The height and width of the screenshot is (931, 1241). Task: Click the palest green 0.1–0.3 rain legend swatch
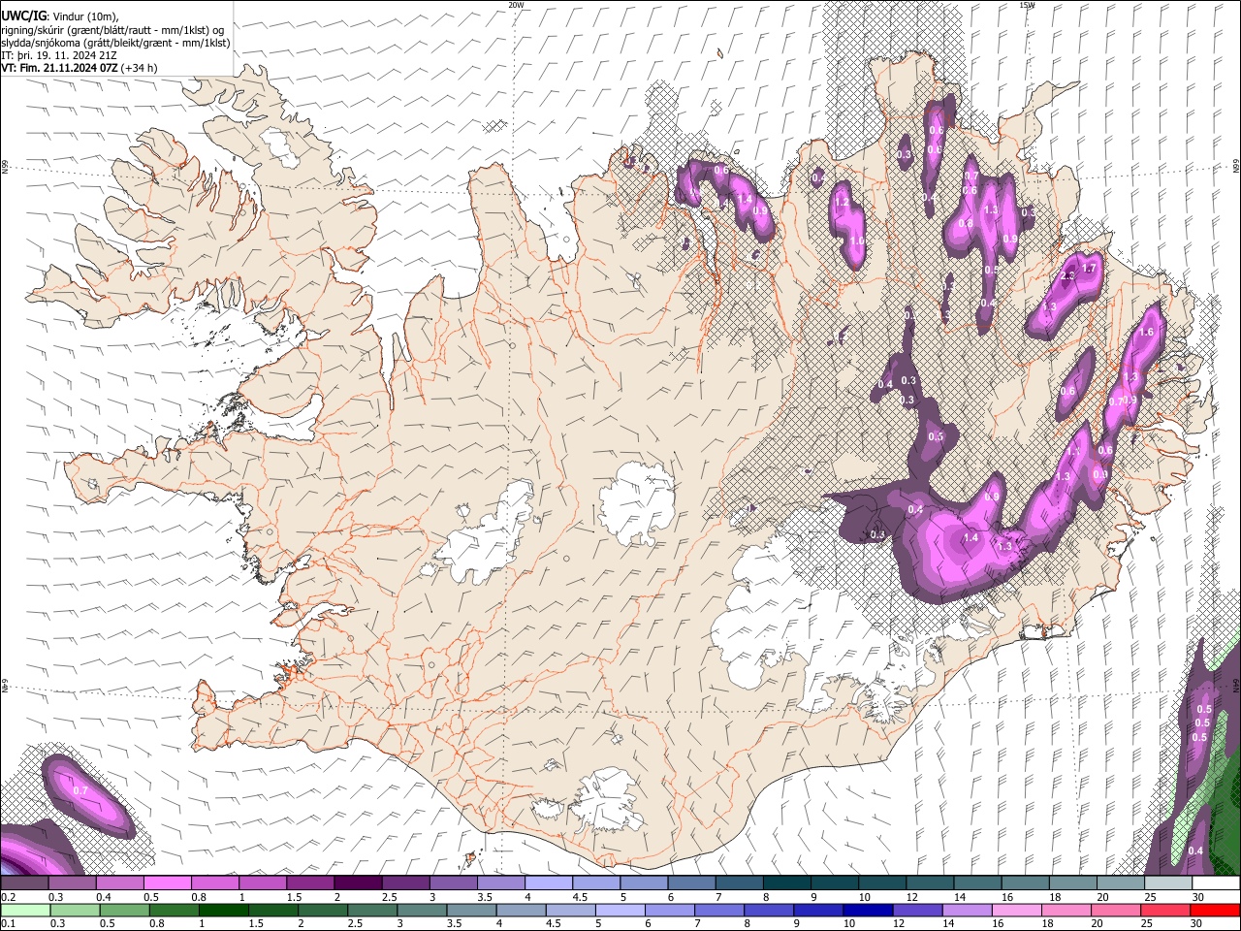25,910
